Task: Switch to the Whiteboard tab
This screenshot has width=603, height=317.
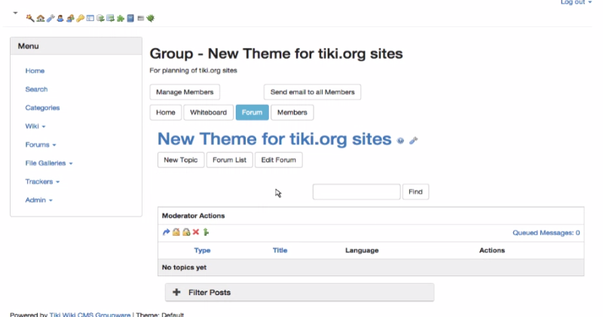Action: coord(209,112)
